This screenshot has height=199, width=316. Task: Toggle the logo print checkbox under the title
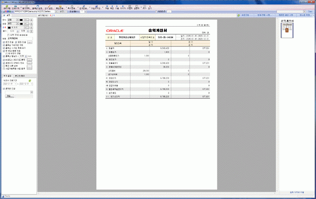pyautogui.click(x=4, y=42)
